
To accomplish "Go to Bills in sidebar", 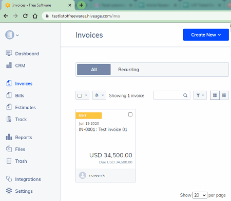I will tap(20, 95).
